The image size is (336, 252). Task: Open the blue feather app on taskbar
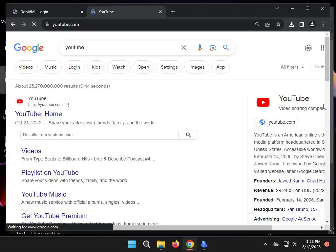point(204,244)
